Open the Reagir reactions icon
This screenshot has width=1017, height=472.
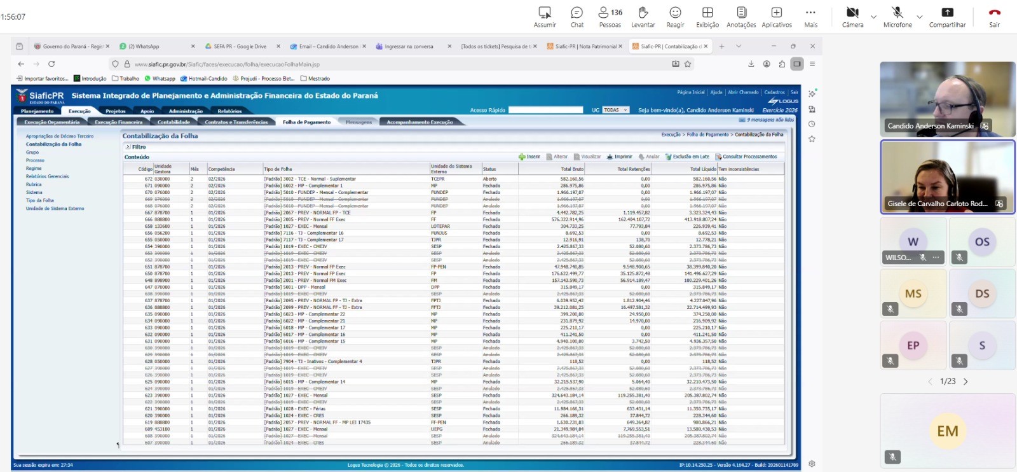click(x=675, y=17)
